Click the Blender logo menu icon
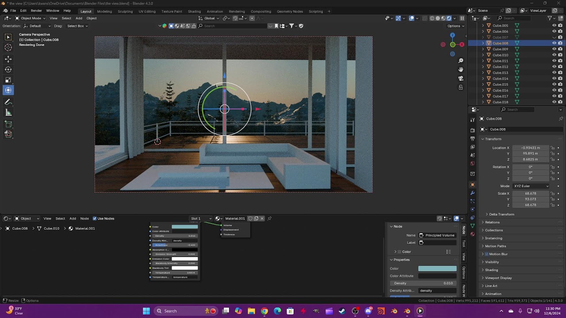 tap(5, 11)
